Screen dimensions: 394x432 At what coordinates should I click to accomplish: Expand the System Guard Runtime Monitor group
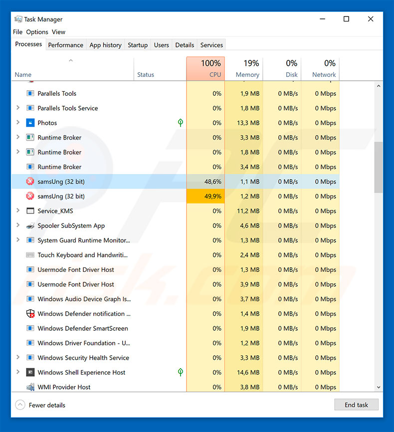tap(18, 239)
